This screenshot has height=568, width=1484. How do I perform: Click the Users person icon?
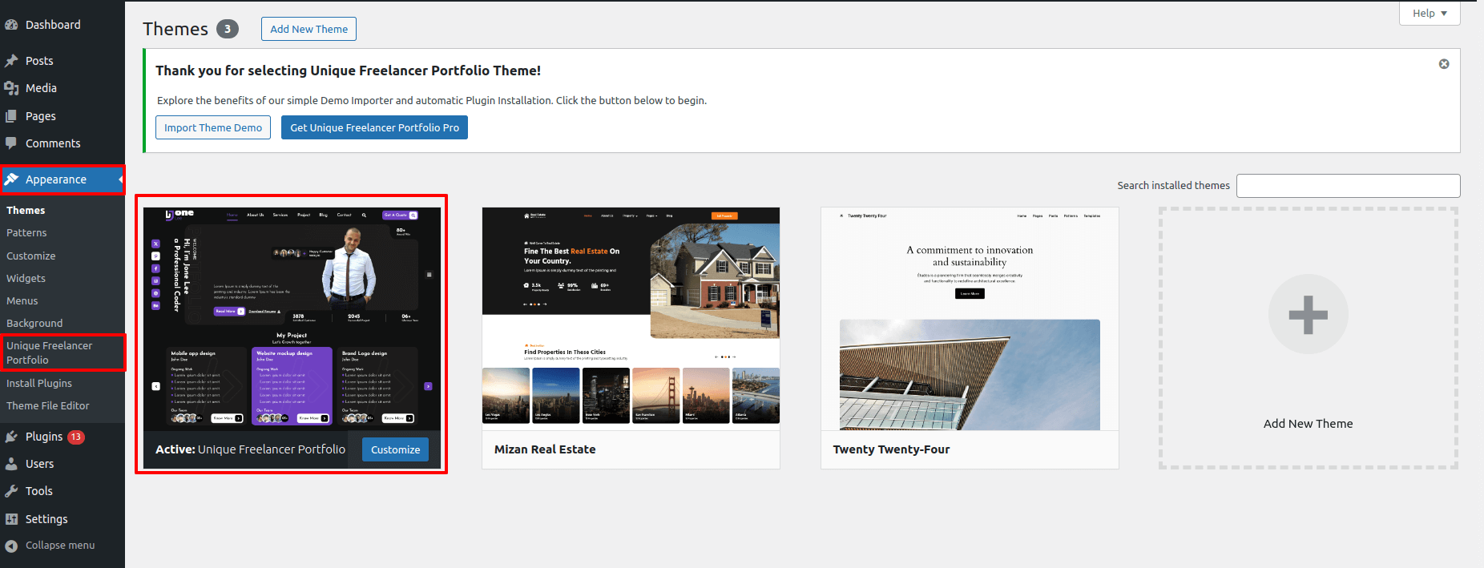click(x=11, y=464)
